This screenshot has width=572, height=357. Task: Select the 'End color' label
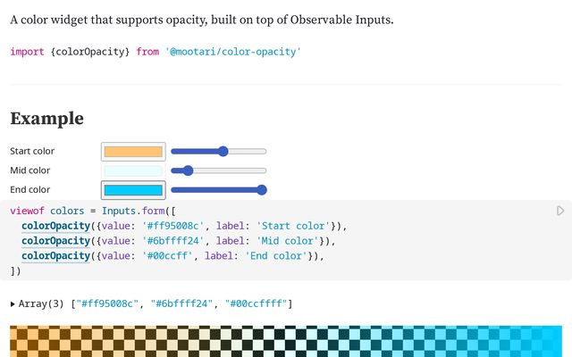(30, 189)
